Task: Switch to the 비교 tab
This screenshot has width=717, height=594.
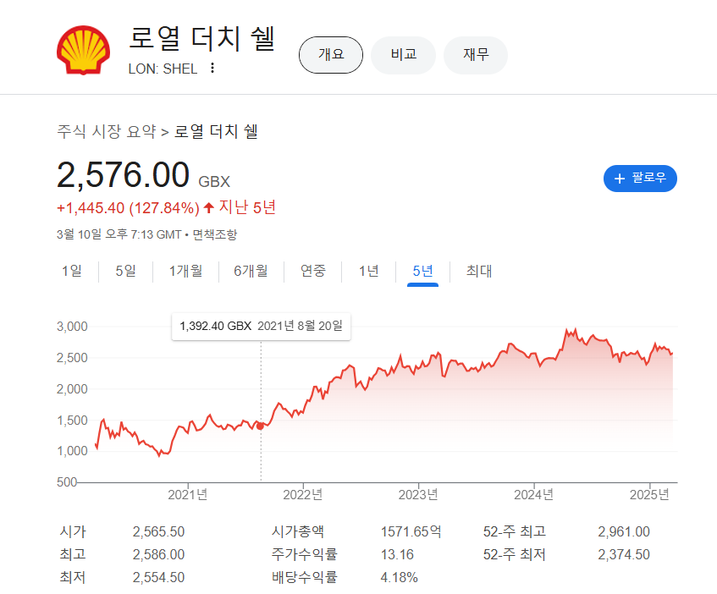Action: pyautogui.click(x=403, y=55)
